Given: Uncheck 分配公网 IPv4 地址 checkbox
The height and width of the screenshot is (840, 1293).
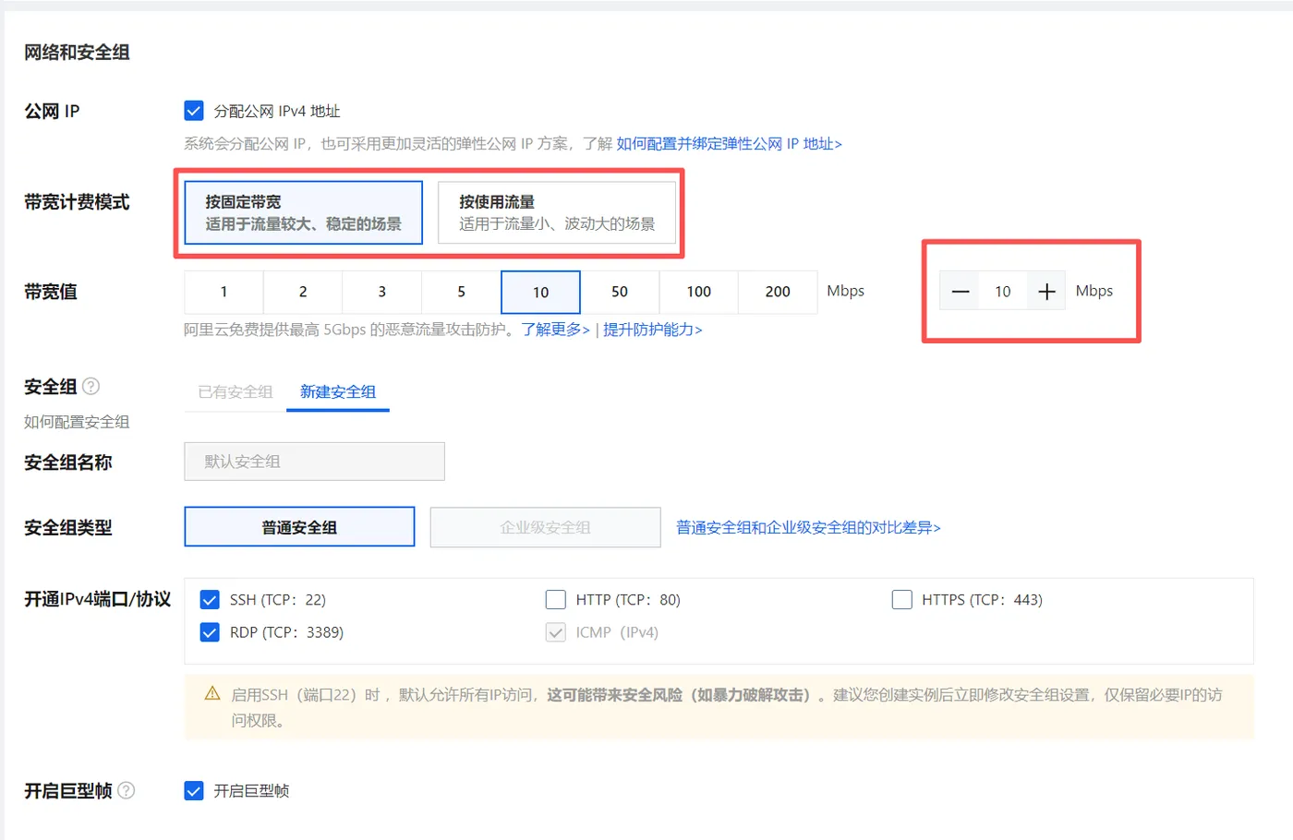Looking at the screenshot, I should pyautogui.click(x=194, y=112).
